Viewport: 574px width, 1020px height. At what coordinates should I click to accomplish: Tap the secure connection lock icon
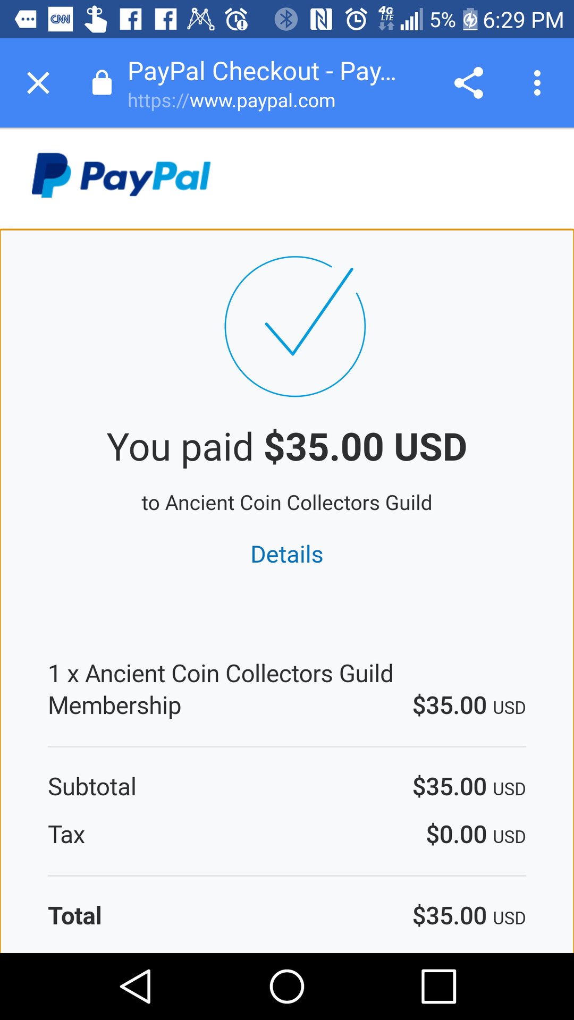tap(102, 83)
